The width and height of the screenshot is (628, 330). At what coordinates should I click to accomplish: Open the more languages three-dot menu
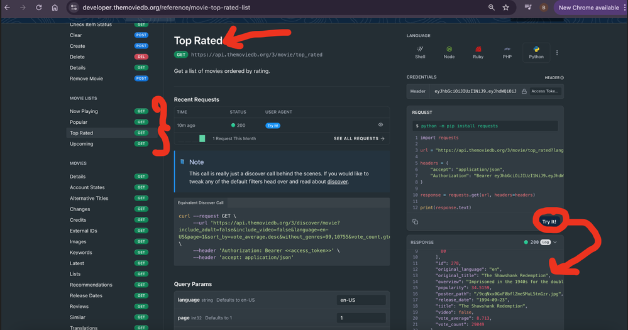click(557, 53)
